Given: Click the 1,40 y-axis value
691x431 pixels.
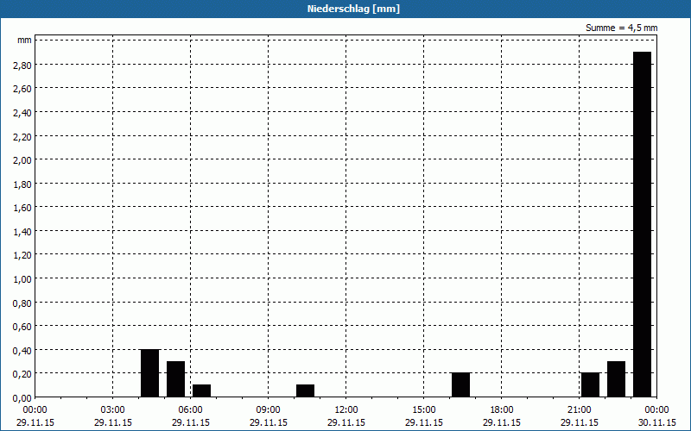Looking at the screenshot, I should click(23, 232).
